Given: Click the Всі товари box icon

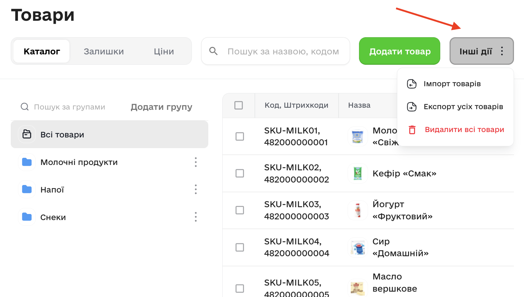Looking at the screenshot, I should (x=27, y=135).
